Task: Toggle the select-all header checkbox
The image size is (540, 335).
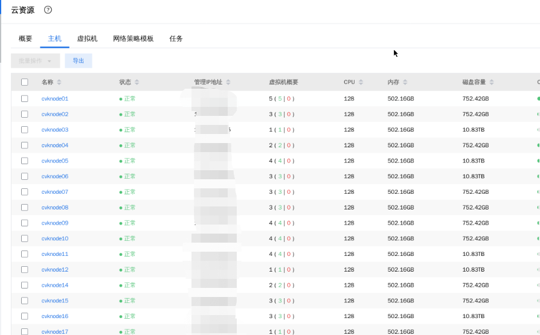Action: [24, 82]
